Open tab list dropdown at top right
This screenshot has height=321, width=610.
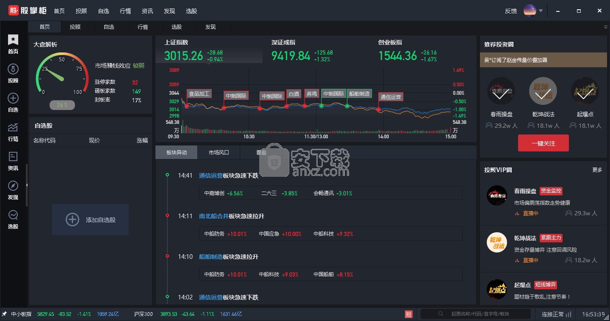click(606, 27)
